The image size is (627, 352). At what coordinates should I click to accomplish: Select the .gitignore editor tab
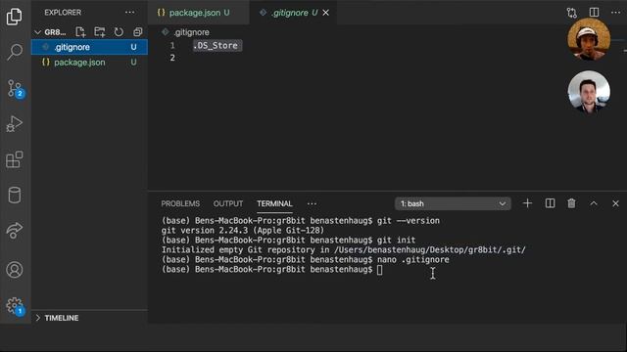293,13
